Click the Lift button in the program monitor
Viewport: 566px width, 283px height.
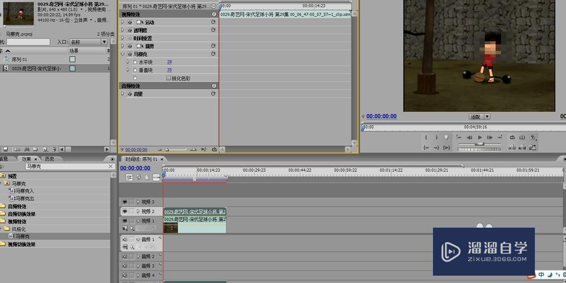pyautogui.click(x=512, y=147)
